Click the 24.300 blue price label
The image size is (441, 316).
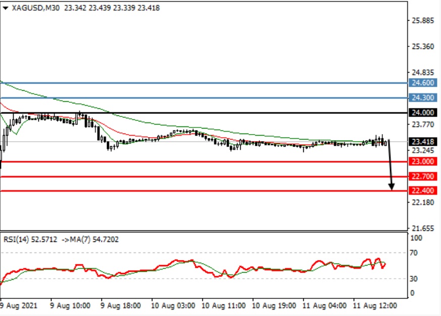(423, 98)
